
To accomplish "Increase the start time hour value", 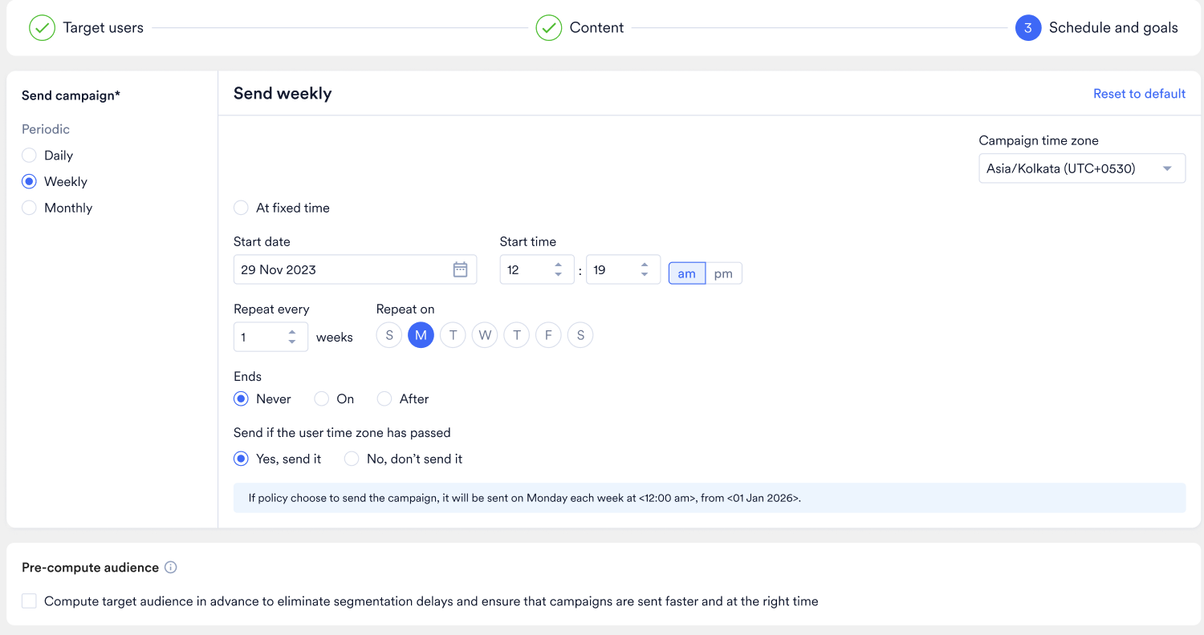I will click(559, 265).
